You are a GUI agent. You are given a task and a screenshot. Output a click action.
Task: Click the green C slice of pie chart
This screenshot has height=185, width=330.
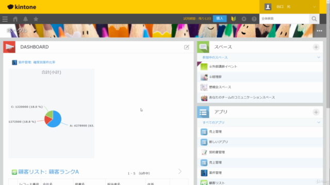pyautogui.click(x=49, y=114)
